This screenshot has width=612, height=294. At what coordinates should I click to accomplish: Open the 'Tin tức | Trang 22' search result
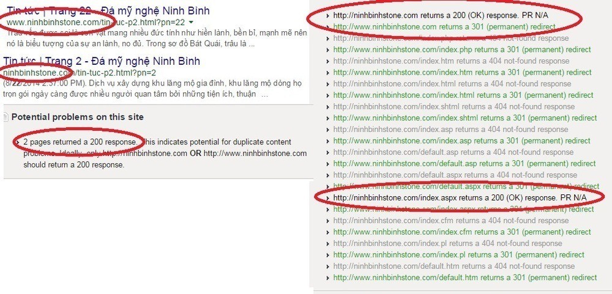pyautogui.click(x=108, y=10)
